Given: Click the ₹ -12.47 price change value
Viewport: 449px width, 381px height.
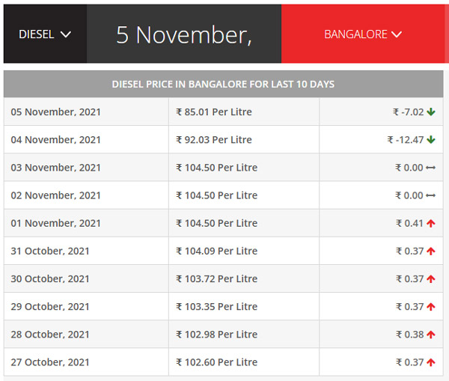Looking at the screenshot, I should pyautogui.click(x=405, y=140).
